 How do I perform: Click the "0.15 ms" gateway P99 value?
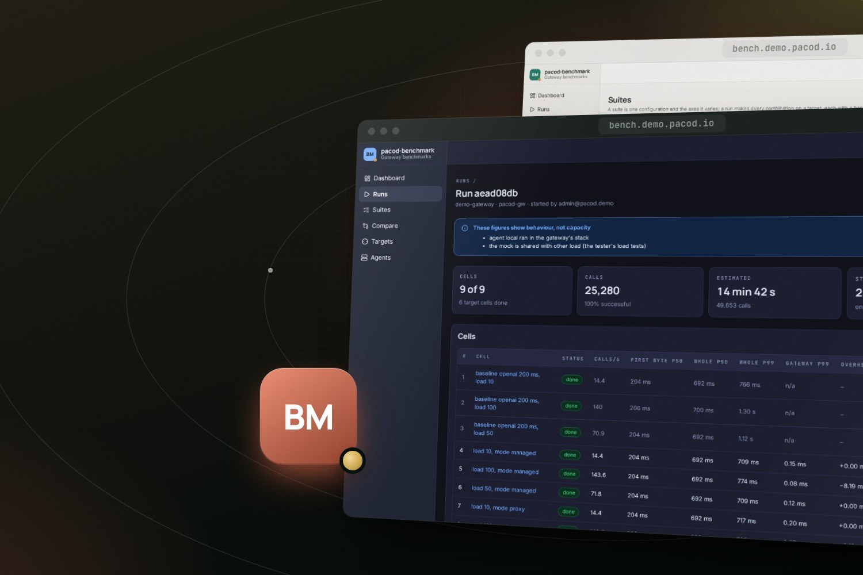[795, 464]
